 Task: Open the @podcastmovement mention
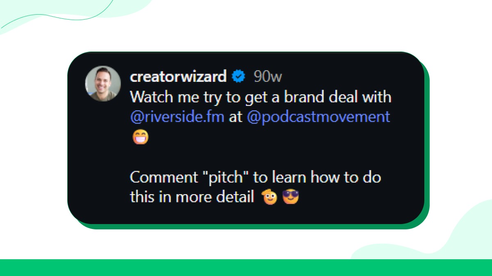coord(318,117)
